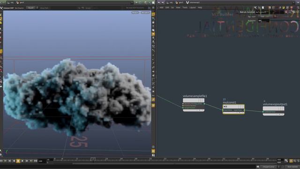Select the volumevopoutput1 node
The width and height of the screenshot is (300, 169).
coord(273,111)
